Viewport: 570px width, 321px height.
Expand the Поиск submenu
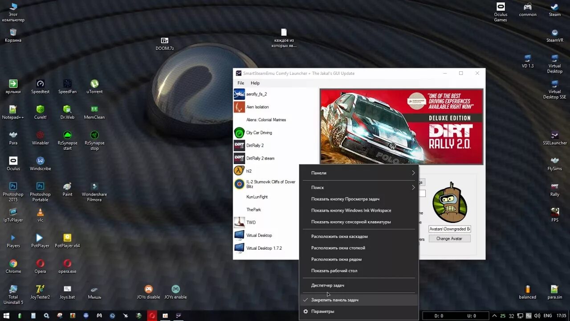(359, 188)
